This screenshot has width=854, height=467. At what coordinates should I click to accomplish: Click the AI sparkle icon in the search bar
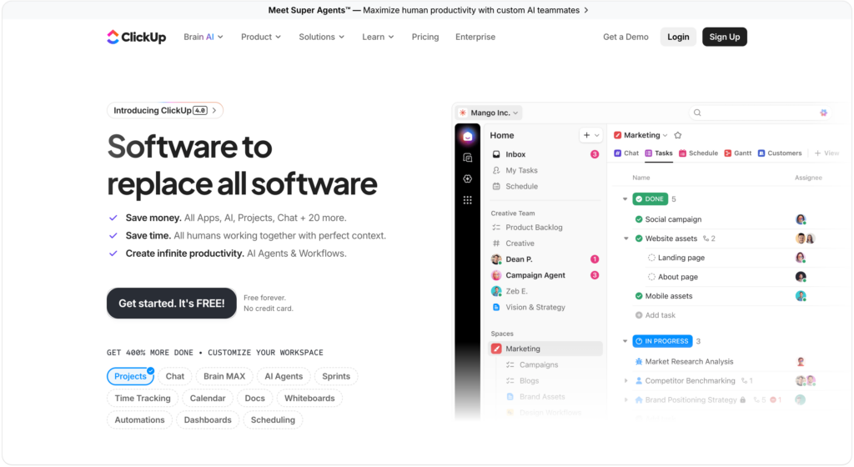[x=823, y=113]
